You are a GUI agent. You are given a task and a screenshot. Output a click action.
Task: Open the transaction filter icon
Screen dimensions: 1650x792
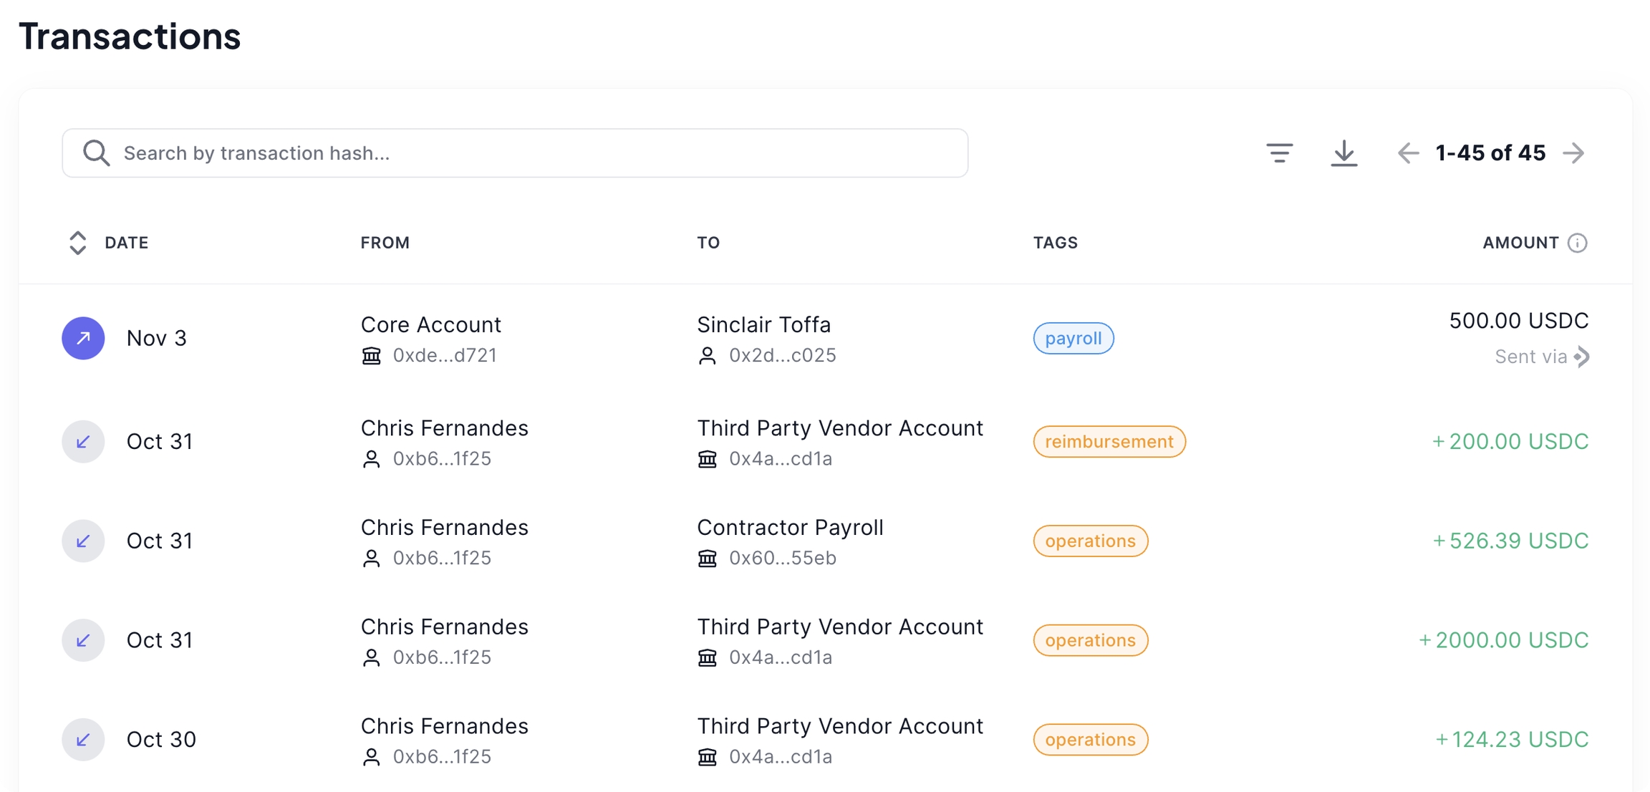coord(1279,153)
